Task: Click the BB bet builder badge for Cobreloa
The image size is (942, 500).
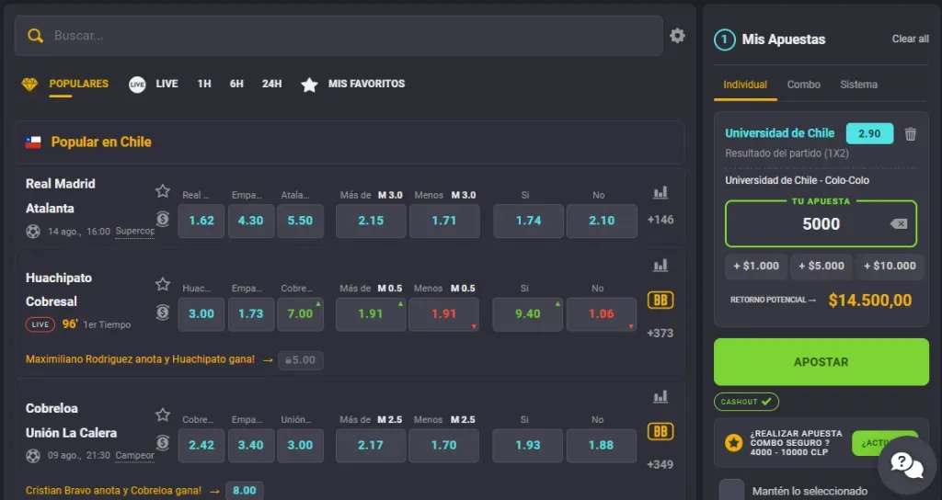Action: [x=660, y=432]
